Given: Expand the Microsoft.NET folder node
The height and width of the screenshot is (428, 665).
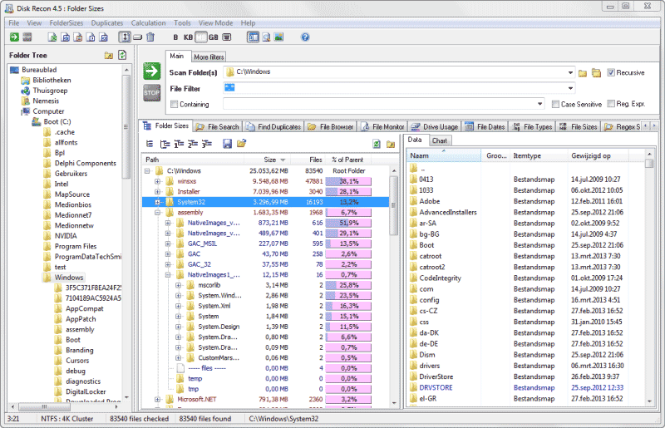Looking at the screenshot, I should tap(157, 399).
